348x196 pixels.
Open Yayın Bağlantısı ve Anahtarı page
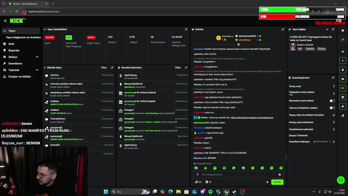[23, 37]
